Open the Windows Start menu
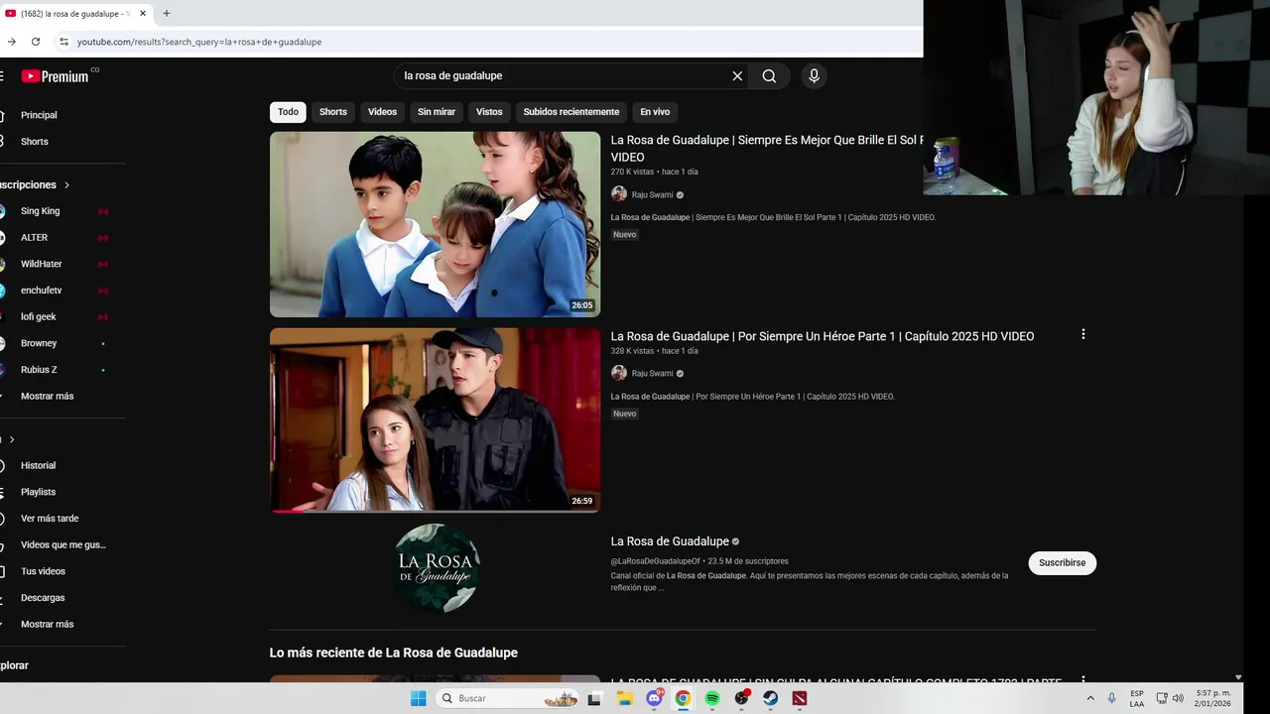 pos(419,698)
